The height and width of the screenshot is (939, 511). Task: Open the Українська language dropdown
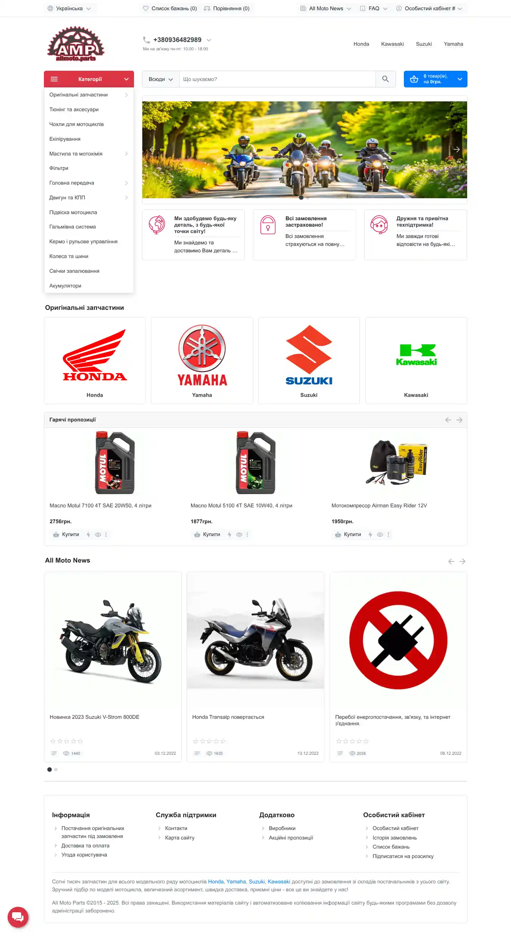click(x=70, y=8)
